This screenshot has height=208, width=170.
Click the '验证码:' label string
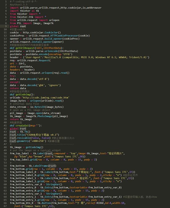(84, 178)
